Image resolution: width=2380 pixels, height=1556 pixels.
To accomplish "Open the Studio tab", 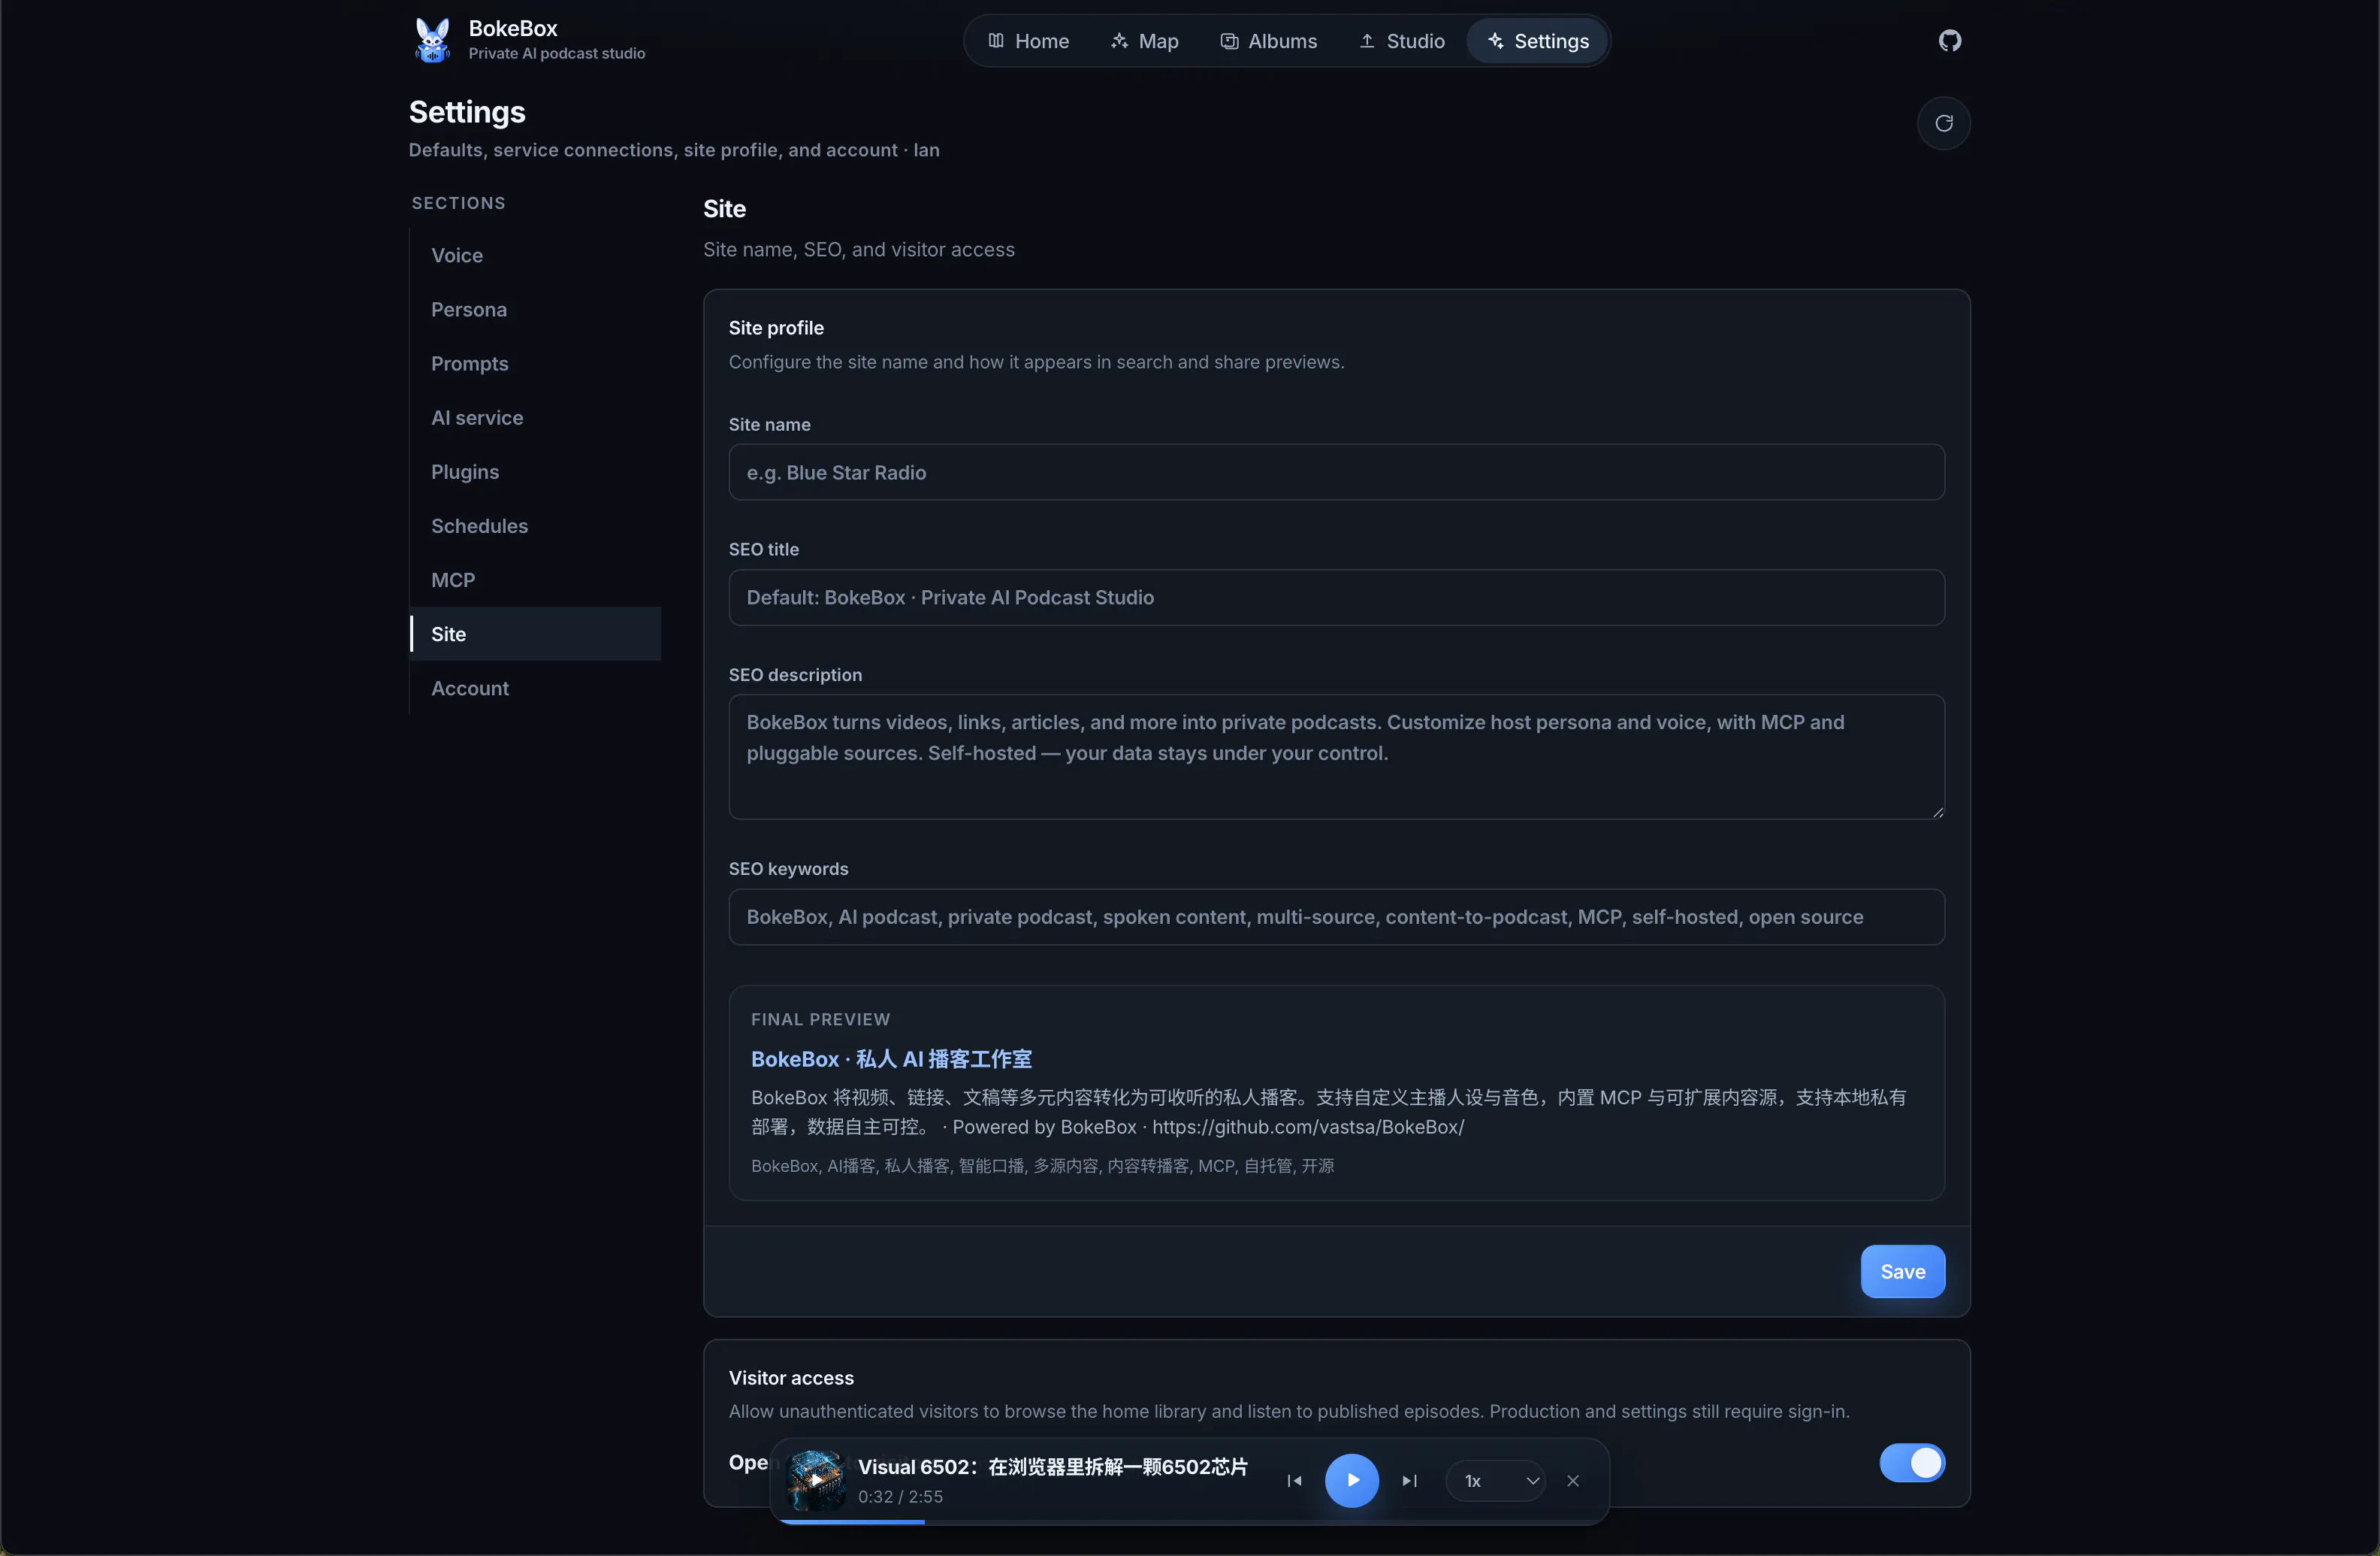I will click(x=1402, y=41).
